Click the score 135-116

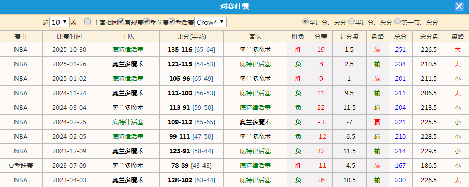[180, 50]
